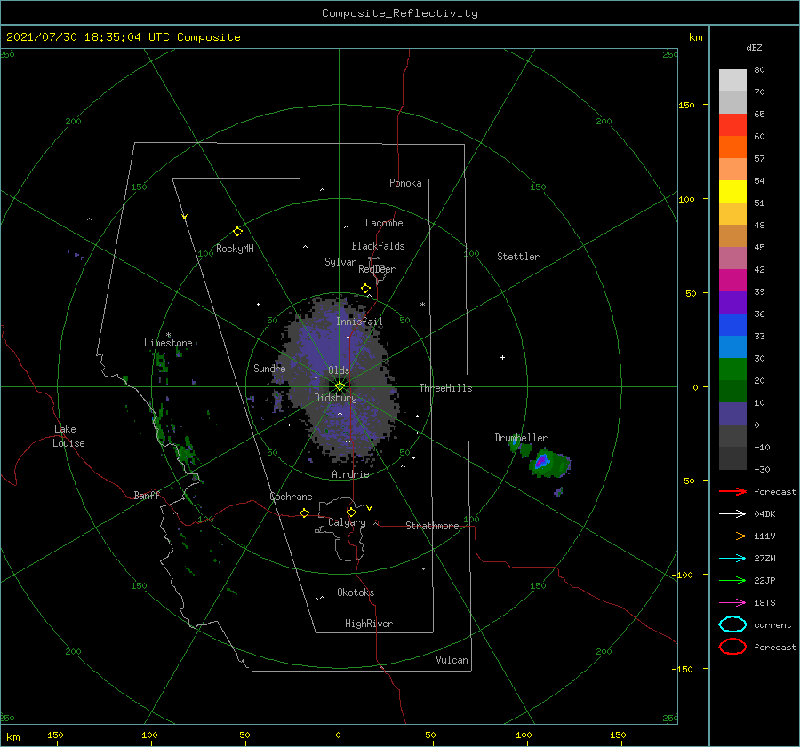The height and width of the screenshot is (747, 800).
Task: Click the cyan current ellipse legend icon
Action: [732, 624]
